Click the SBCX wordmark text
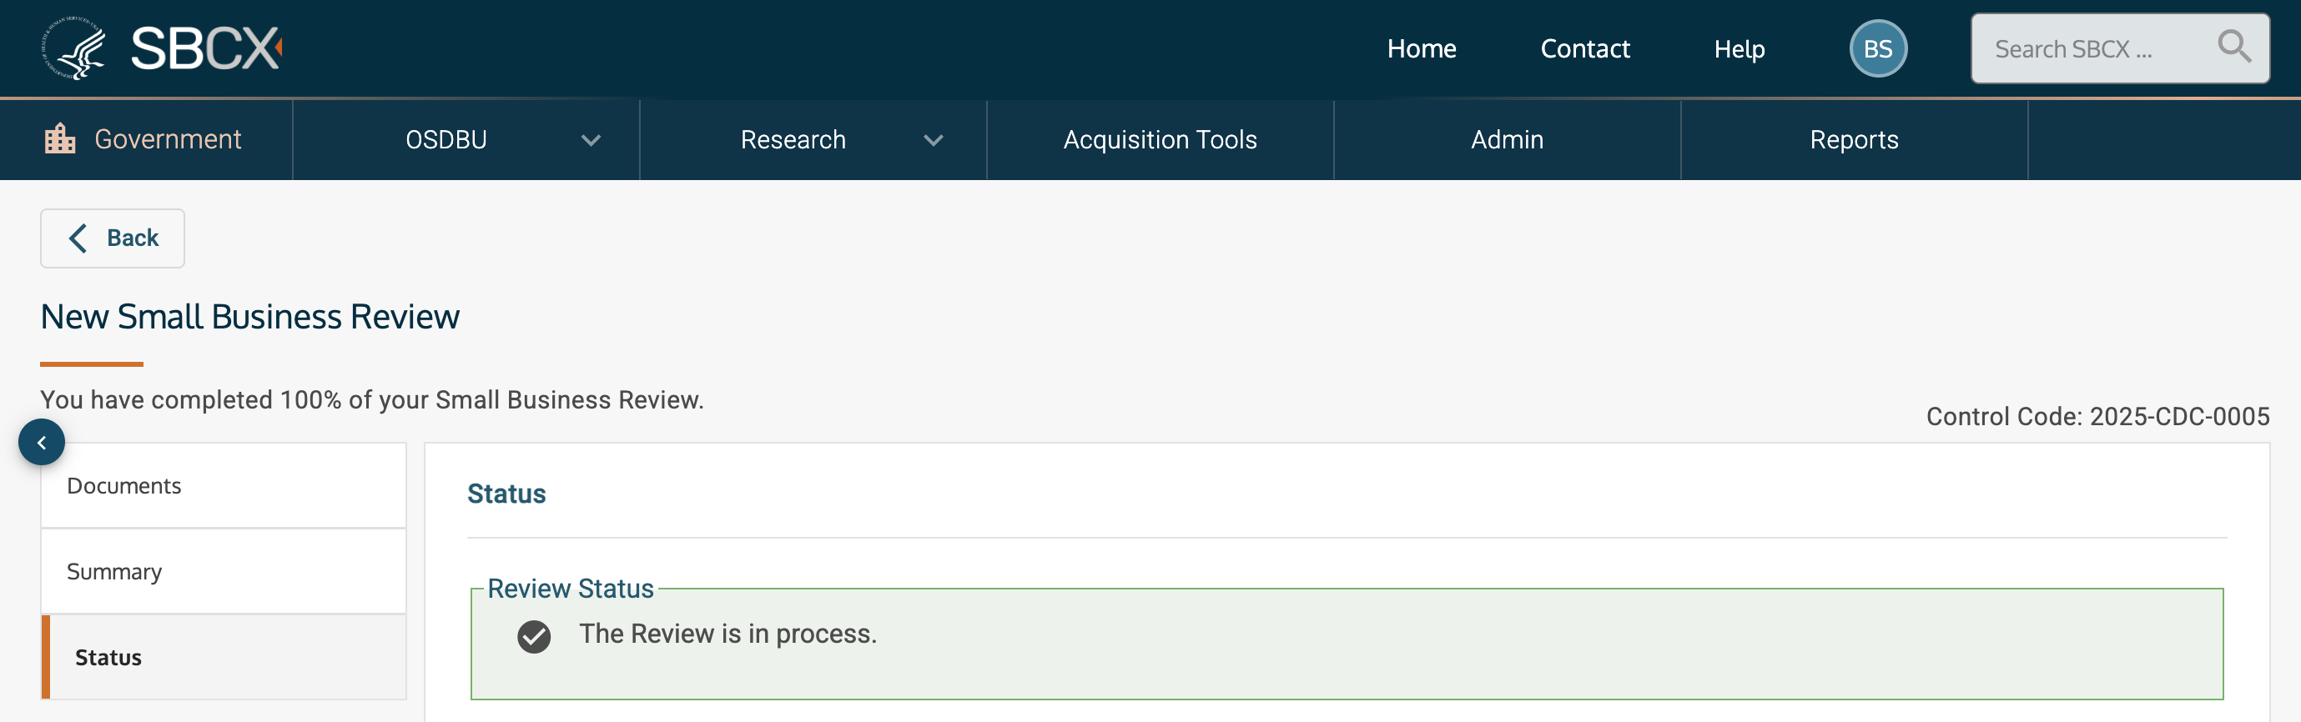2301x722 pixels. (206, 48)
